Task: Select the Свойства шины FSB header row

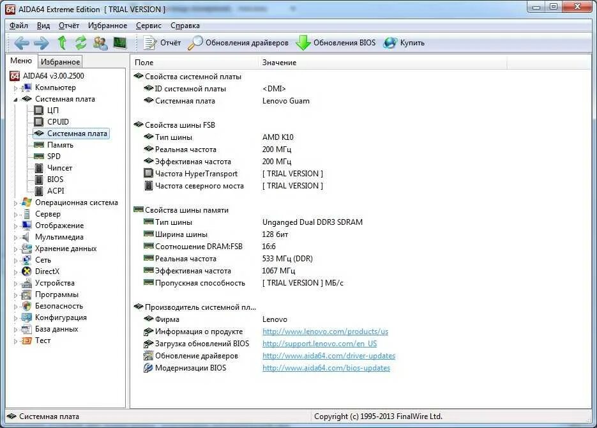Action: [x=174, y=125]
